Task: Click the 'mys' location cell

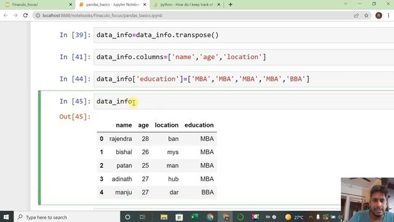Action: click(173, 152)
